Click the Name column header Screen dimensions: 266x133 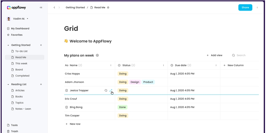(90, 65)
